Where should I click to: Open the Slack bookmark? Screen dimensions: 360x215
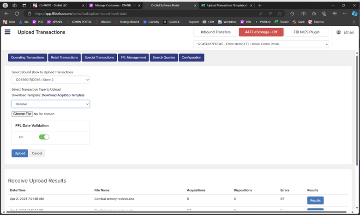pos(299,22)
